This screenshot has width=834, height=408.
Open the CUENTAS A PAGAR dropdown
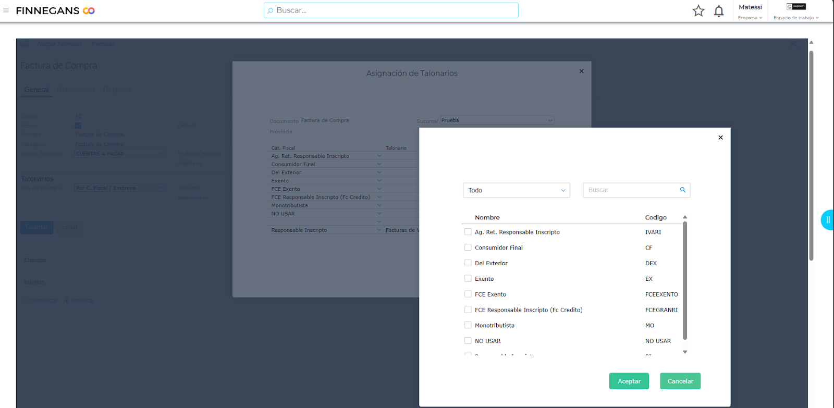[120, 154]
